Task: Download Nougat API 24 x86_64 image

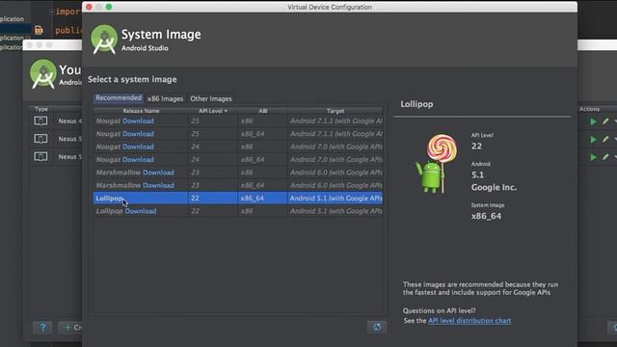Action: [138, 159]
